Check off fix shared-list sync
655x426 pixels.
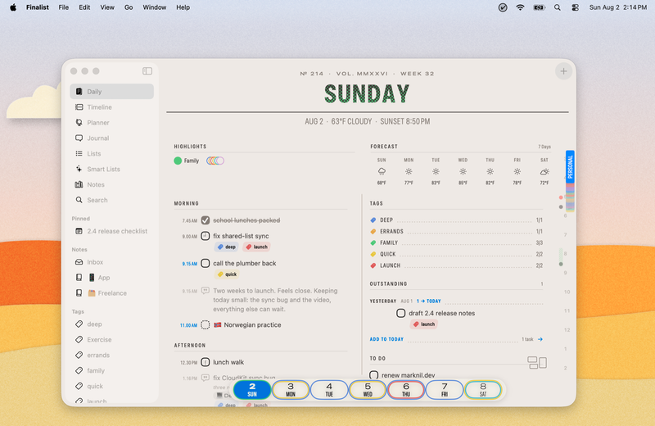click(206, 236)
